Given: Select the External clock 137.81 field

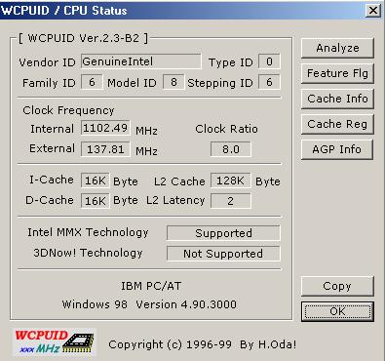Looking at the screenshot, I should (105, 149).
